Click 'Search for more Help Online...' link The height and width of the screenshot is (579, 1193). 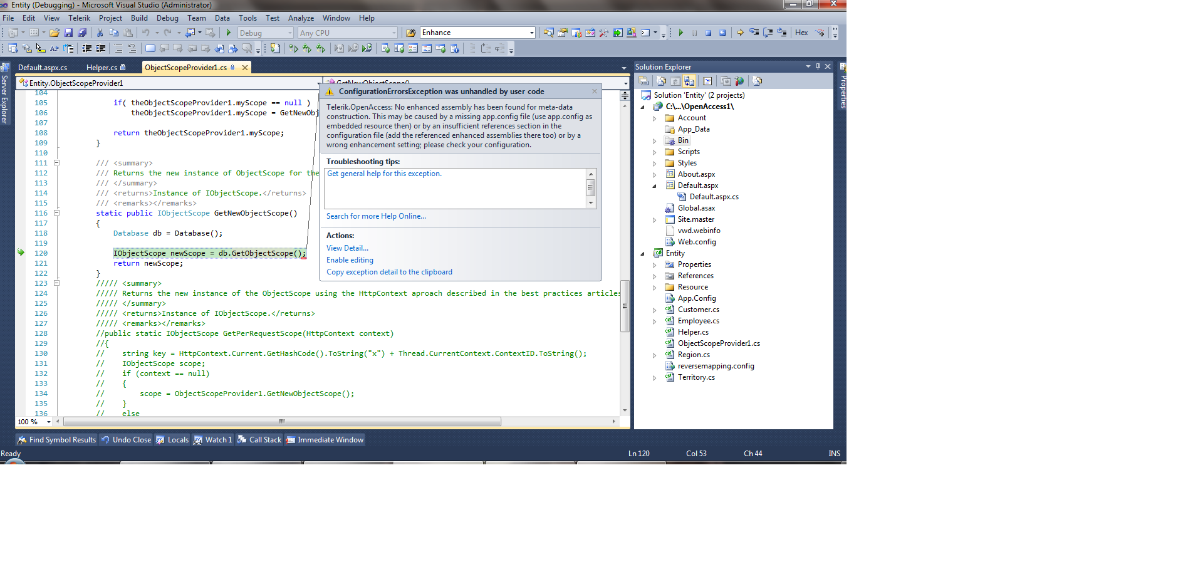[x=376, y=216]
